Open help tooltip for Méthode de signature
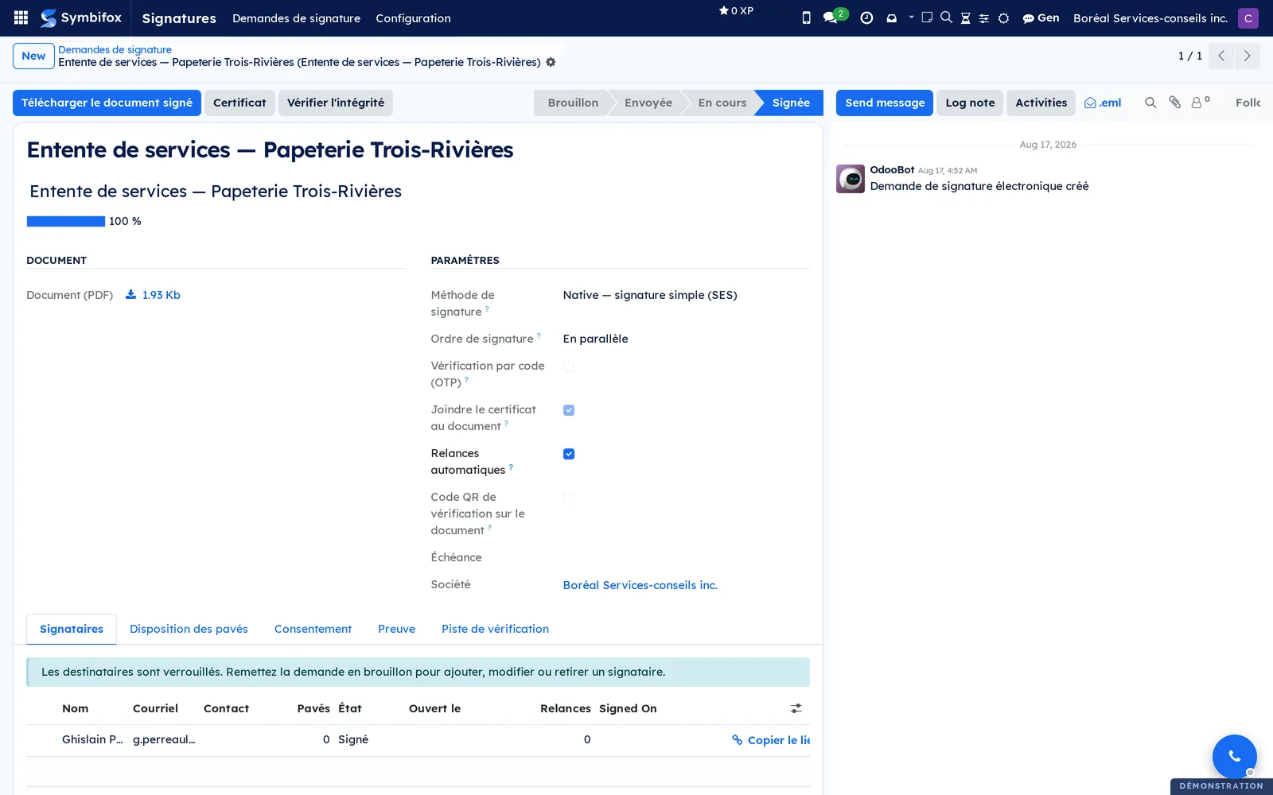1273x795 pixels. [487, 309]
